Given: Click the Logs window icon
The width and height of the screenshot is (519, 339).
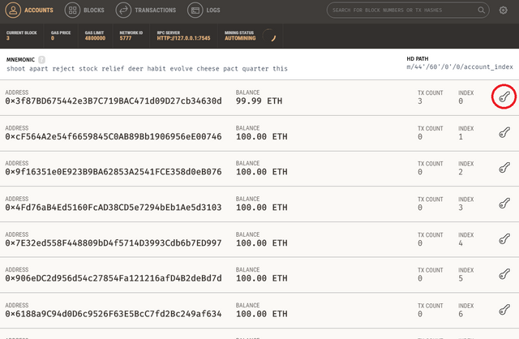Looking at the screenshot, I should pyautogui.click(x=195, y=11).
